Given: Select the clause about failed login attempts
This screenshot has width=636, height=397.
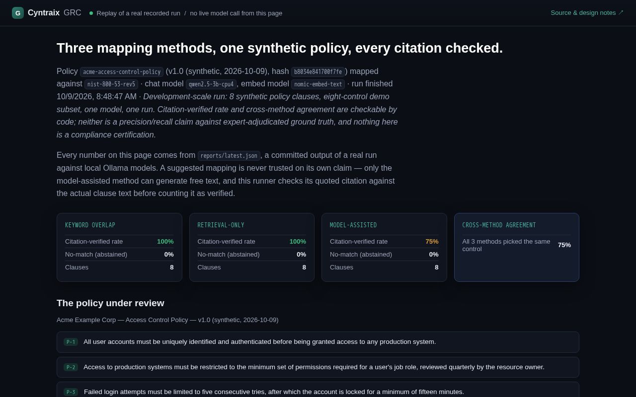Looking at the screenshot, I should 318,390.
